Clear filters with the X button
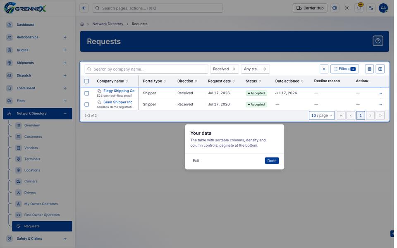The height and width of the screenshot is (248, 397). click(324, 69)
